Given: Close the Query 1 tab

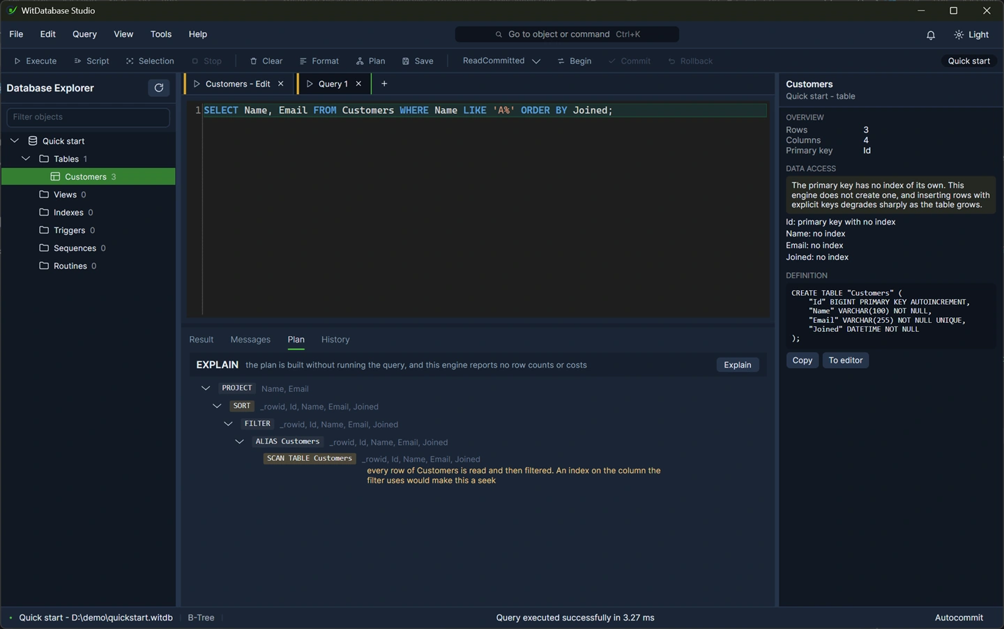Looking at the screenshot, I should tap(358, 84).
